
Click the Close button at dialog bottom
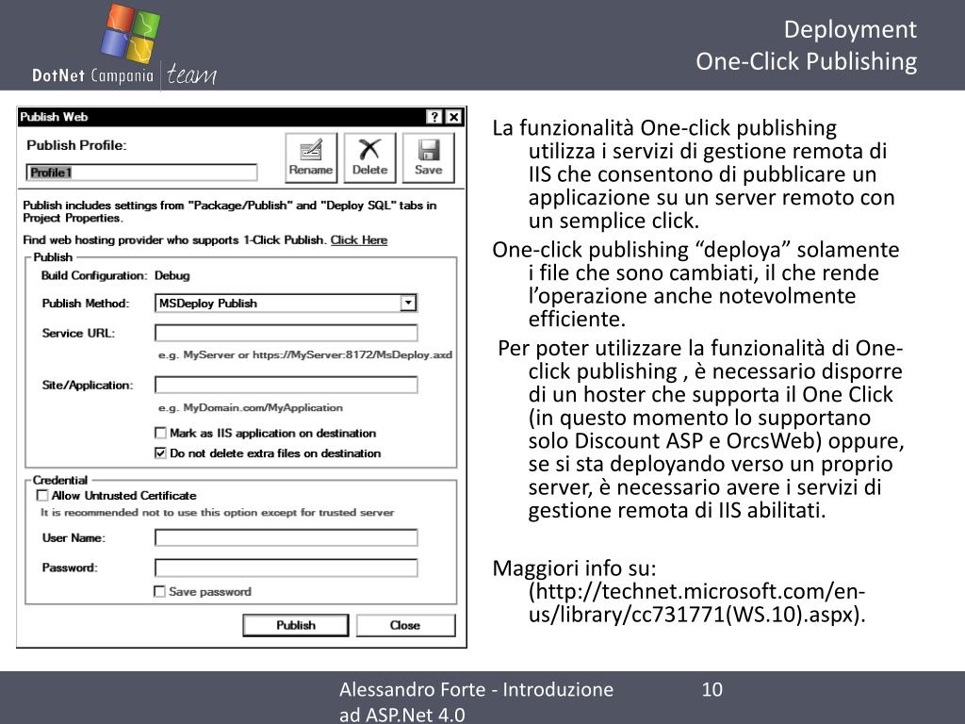[x=405, y=625]
